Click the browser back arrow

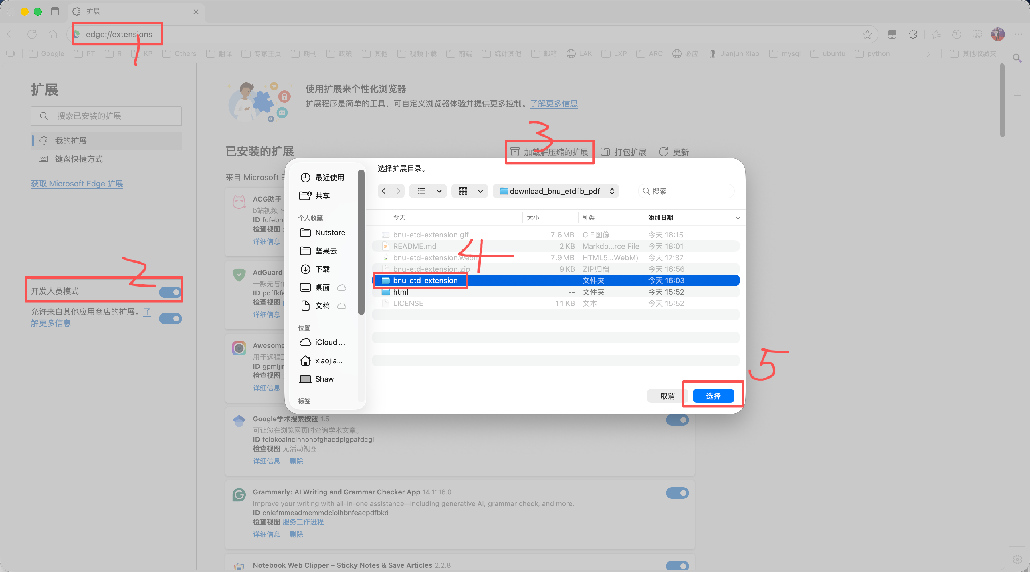point(12,34)
